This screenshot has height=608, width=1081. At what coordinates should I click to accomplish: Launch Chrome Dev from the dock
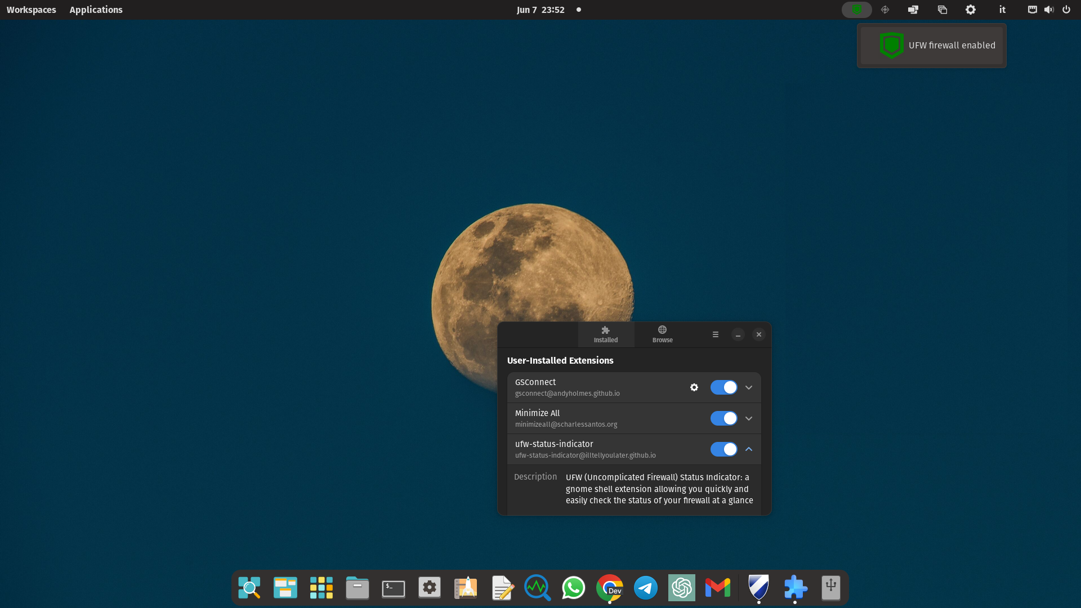coord(610,588)
